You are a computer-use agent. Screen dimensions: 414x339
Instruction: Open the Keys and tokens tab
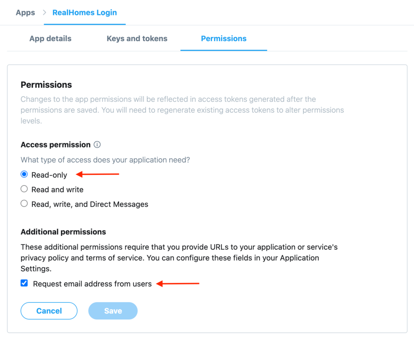(x=137, y=39)
